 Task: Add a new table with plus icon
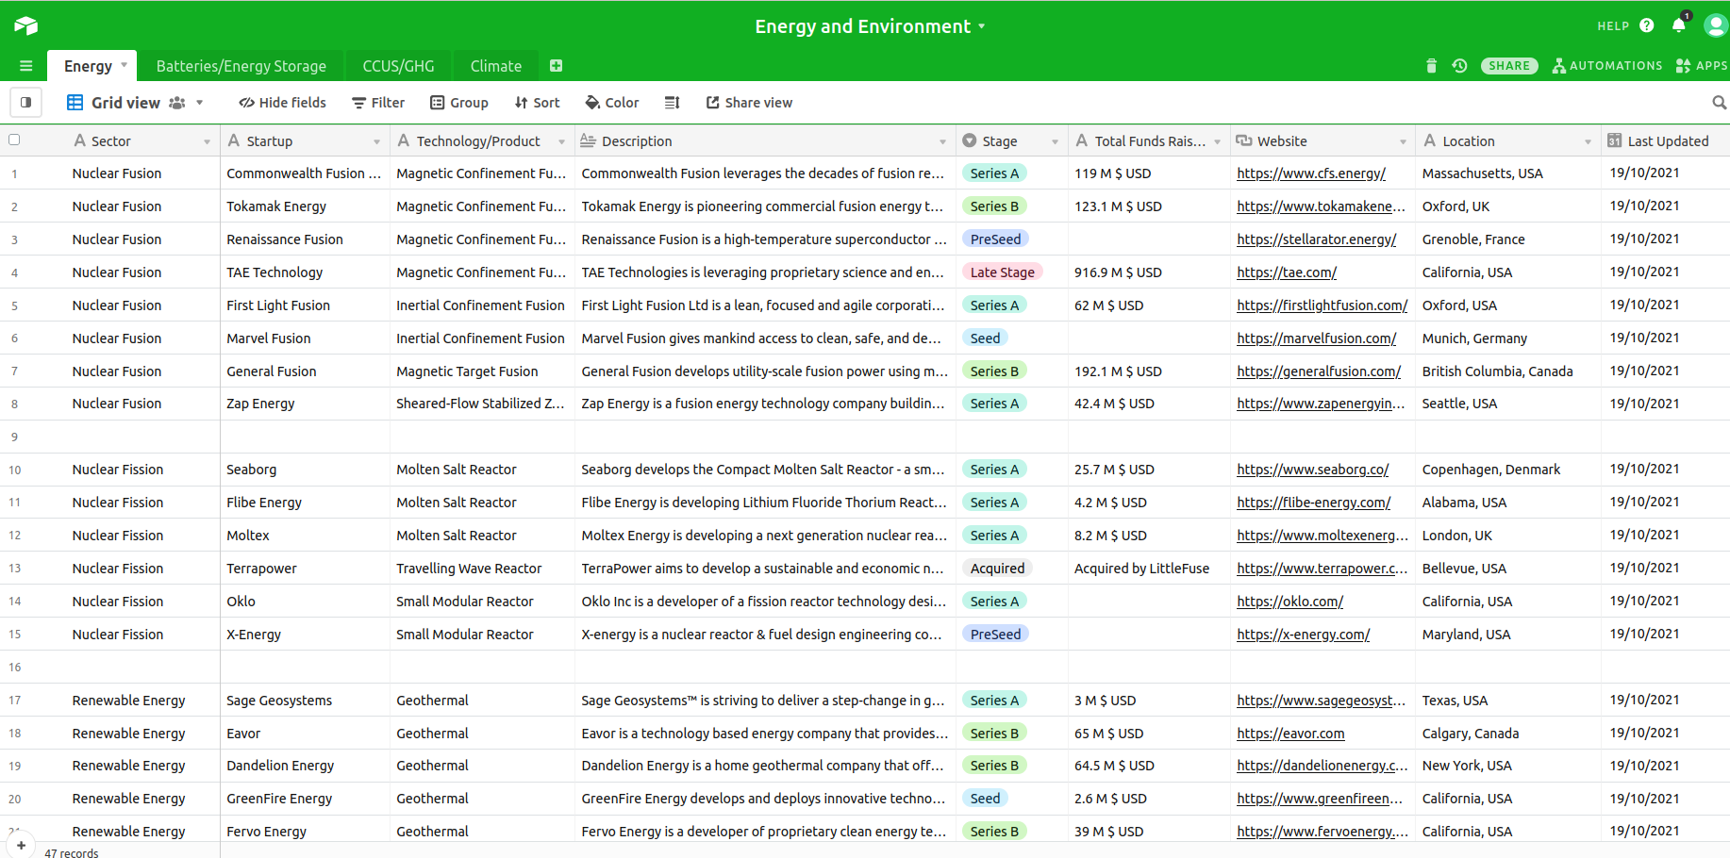pos(556,66)
